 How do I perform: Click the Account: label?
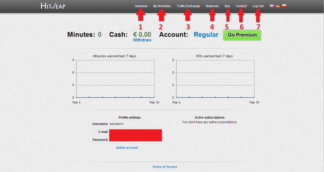pyautogui.click(x=174, y=35)
